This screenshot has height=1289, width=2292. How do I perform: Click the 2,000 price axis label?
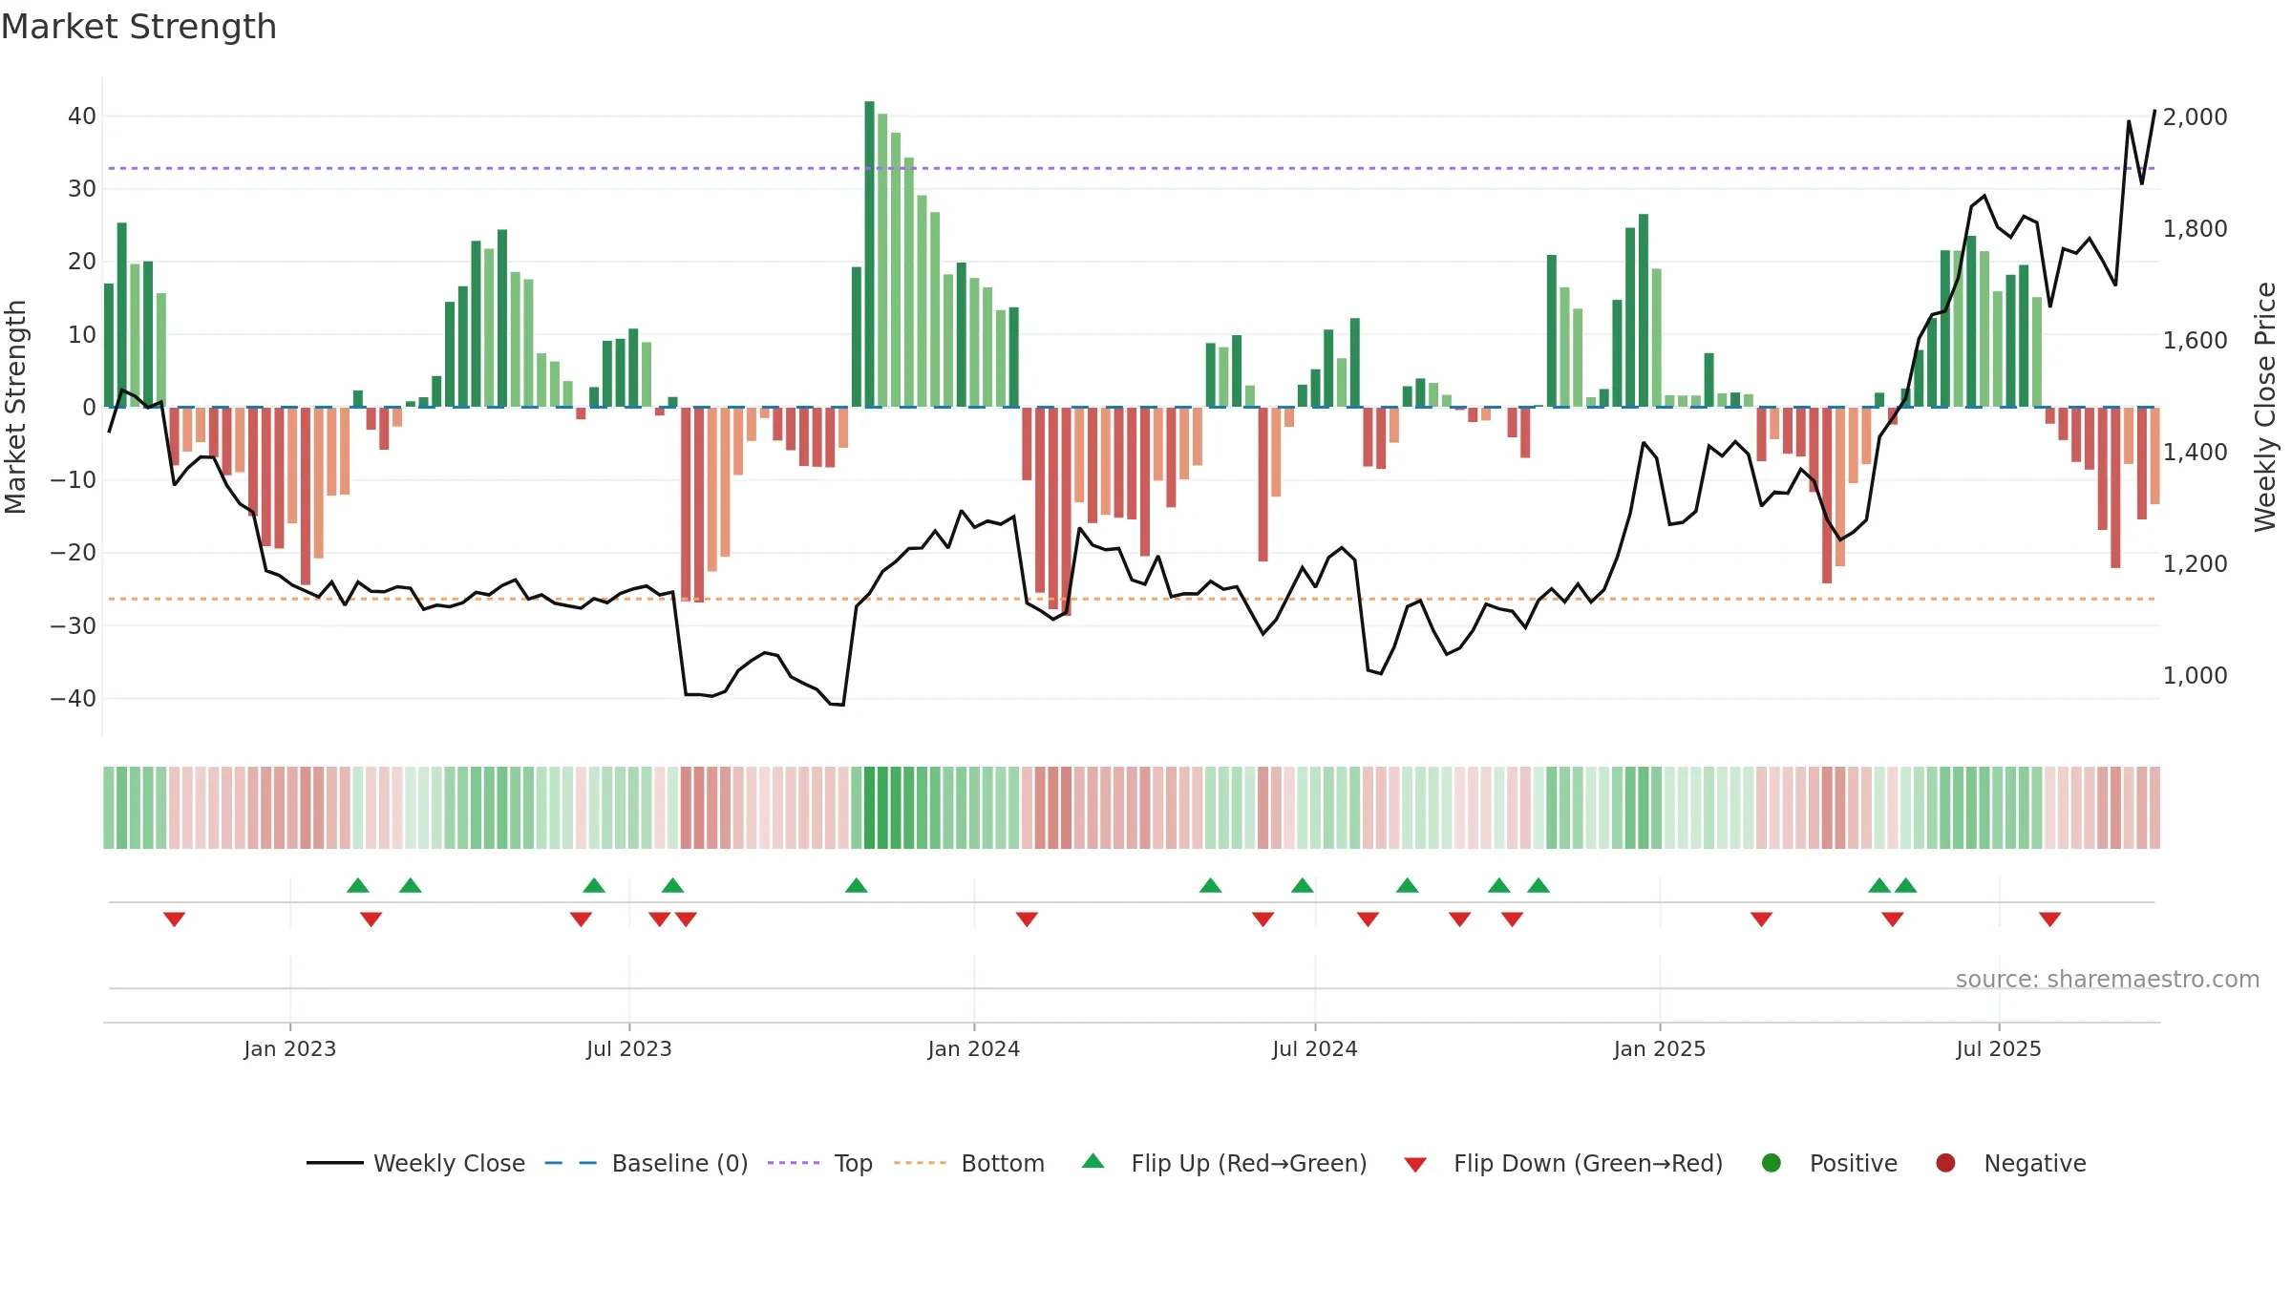(x=2196, y=117)
